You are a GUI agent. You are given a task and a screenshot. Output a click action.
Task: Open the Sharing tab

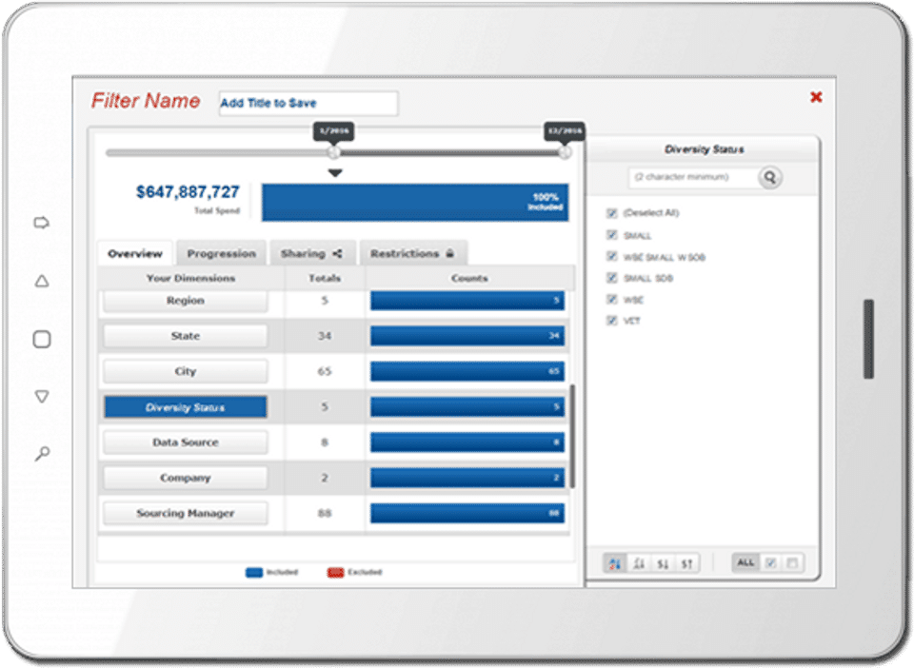tap(312, 253)
